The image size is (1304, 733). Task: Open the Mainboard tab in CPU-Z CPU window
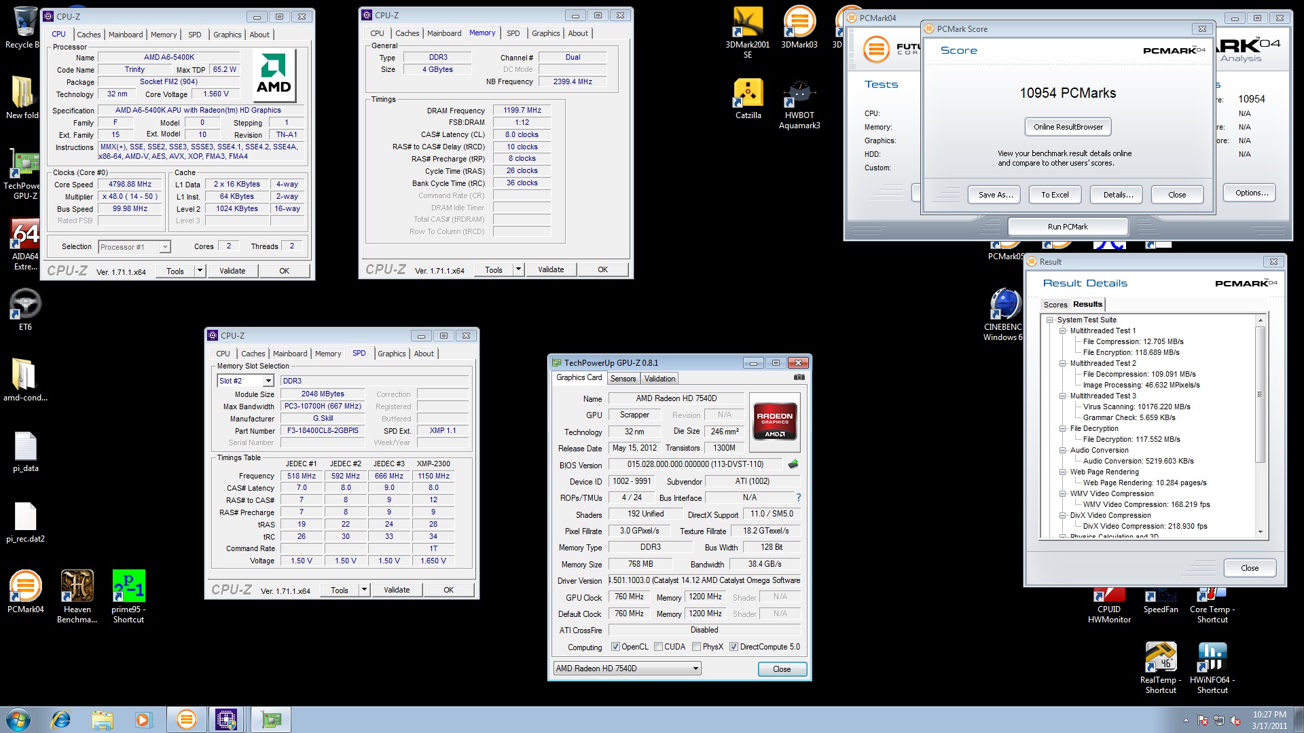pos(126,35)
